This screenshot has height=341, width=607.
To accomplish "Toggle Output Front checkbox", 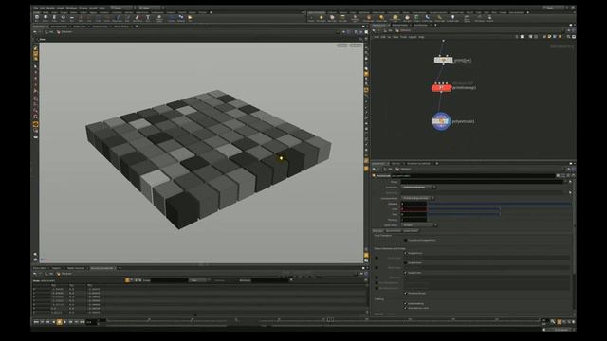I will point(405,253).
